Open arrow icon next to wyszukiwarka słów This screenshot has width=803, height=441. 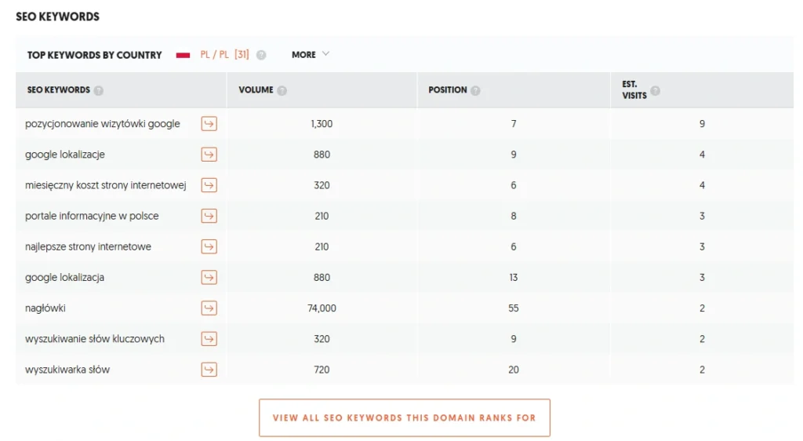(209, 370)
